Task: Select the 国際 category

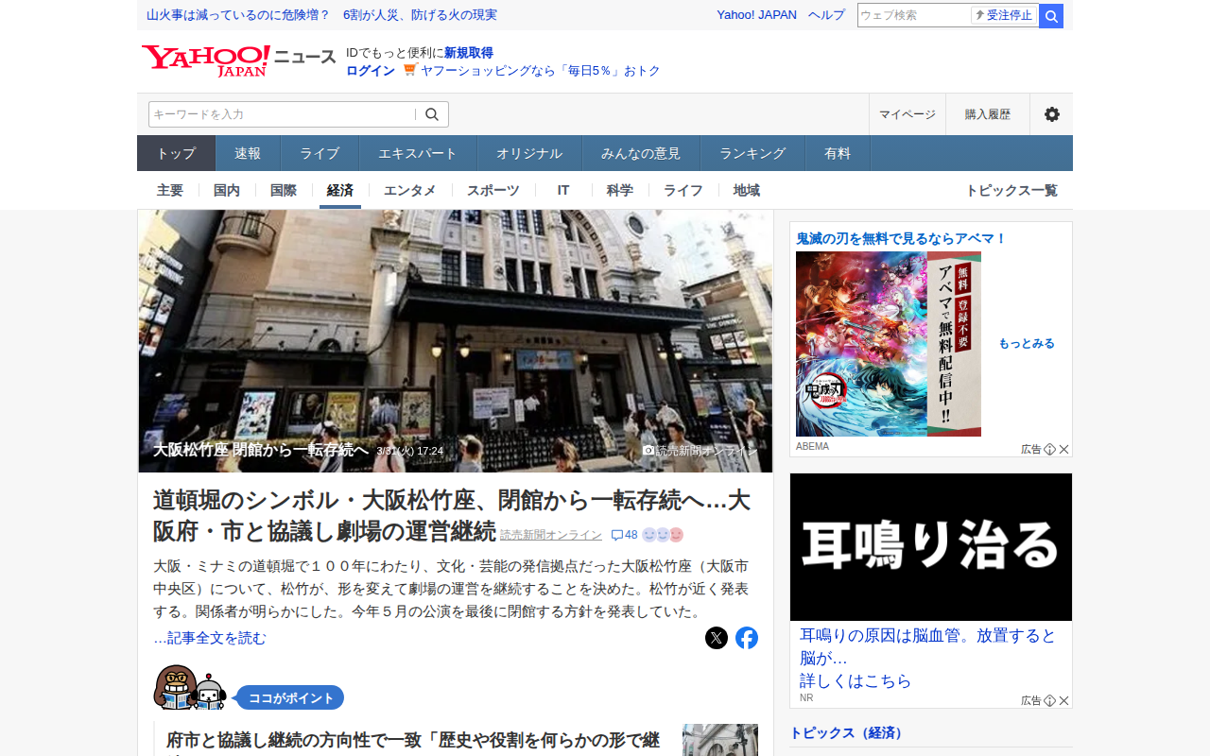Action: pos(284,190)
